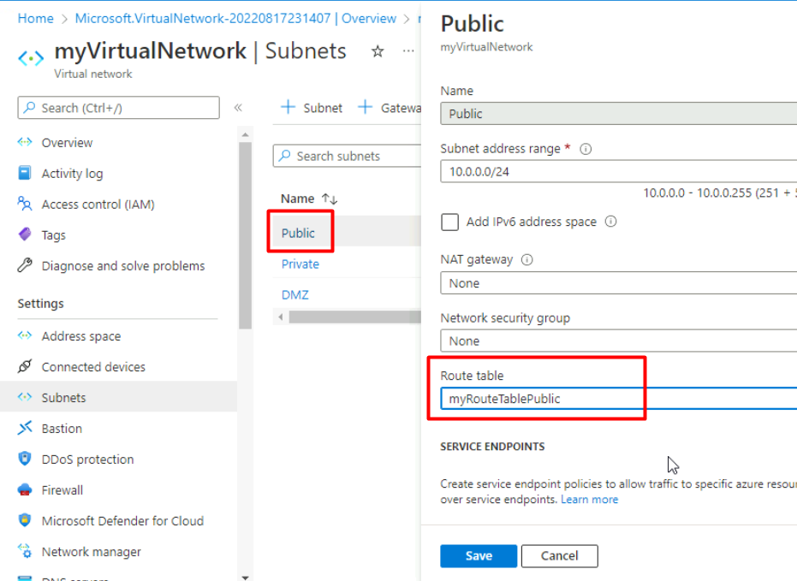
Task: Open the NAT gateway dropdown
Action: click(x=619, y=283)
